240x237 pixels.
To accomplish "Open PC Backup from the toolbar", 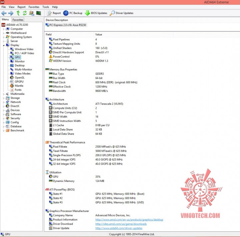I will (73, 13).
